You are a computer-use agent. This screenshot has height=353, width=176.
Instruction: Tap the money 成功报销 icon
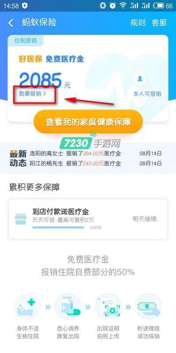(x=148, y=306)
